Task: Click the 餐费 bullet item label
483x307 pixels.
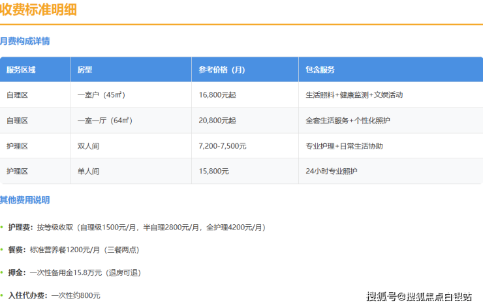Action: pyautogui.click(x=16, y=250)
